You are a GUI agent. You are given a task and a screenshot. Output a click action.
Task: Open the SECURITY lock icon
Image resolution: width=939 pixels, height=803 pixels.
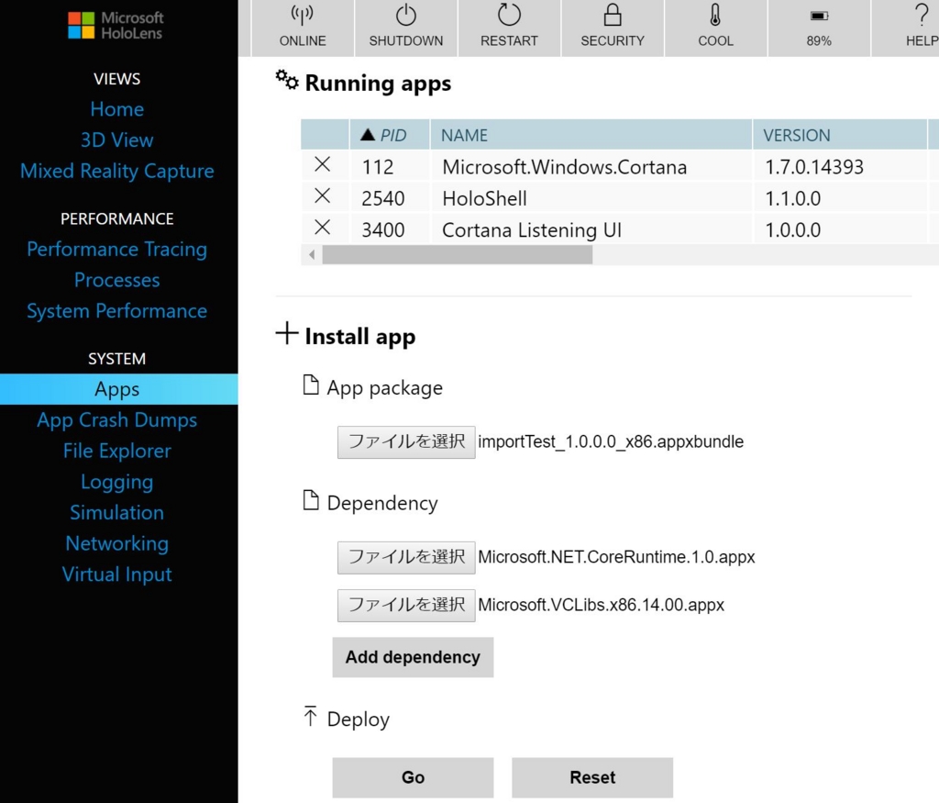(x=612, y=15)
